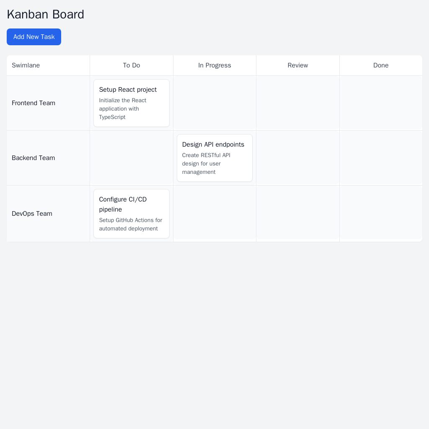Open the Configure CI/CD pipeline card

(x=132, y=214)
